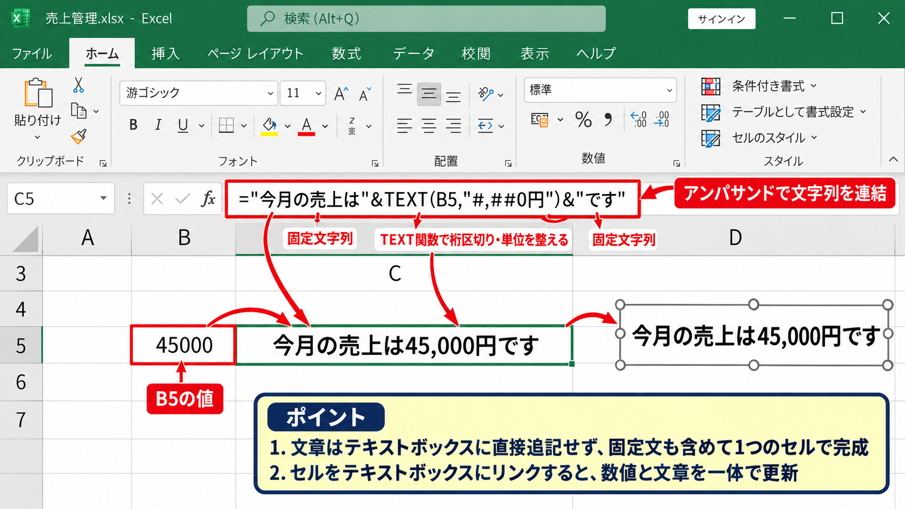905x509 pixels.
Task: Decrease decimal places icon
Action: pyautogui.click(x=662, y=119)
